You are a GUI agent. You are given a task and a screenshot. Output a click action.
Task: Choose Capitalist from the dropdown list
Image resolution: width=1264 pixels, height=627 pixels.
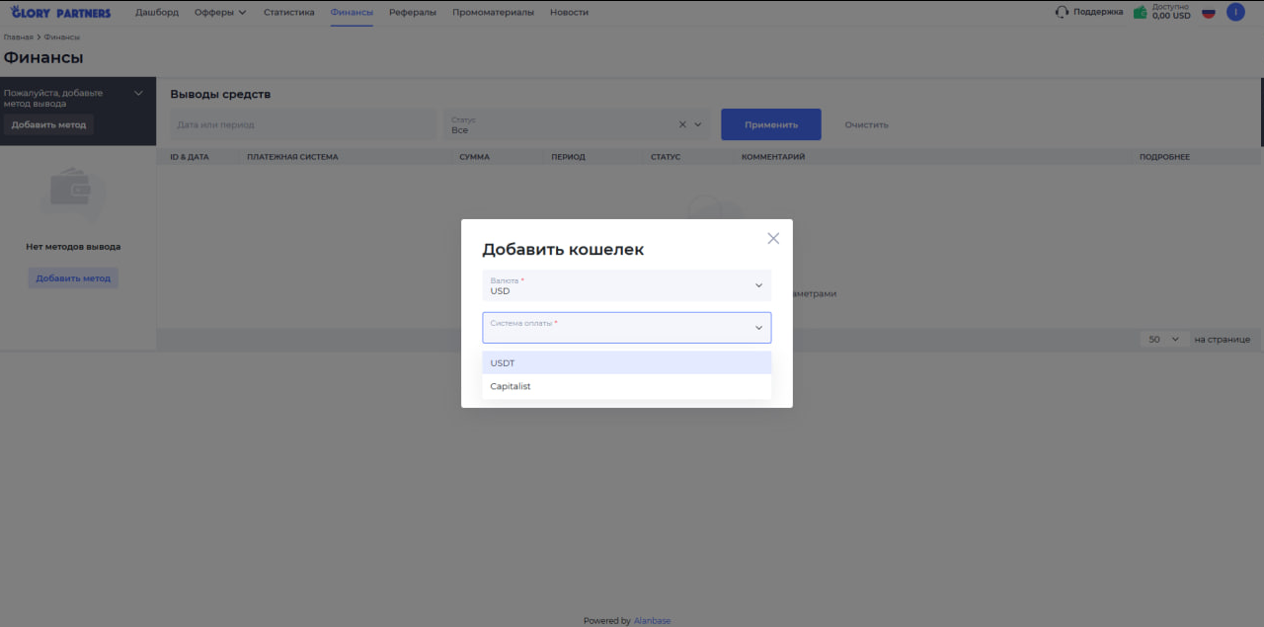pyautogui.click(x=626, y=386)
